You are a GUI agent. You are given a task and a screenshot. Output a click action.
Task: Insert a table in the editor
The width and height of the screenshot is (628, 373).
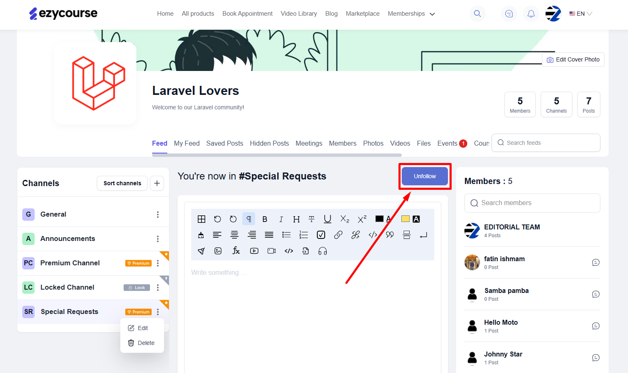(202, 219)
